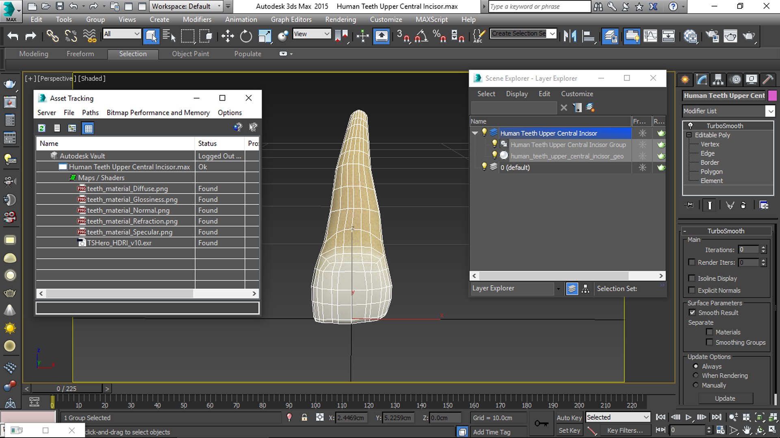The width and height of the screenshot is (780, 438).
Task: Open the Modify command panel tab
Action: [x=702, y=79]
